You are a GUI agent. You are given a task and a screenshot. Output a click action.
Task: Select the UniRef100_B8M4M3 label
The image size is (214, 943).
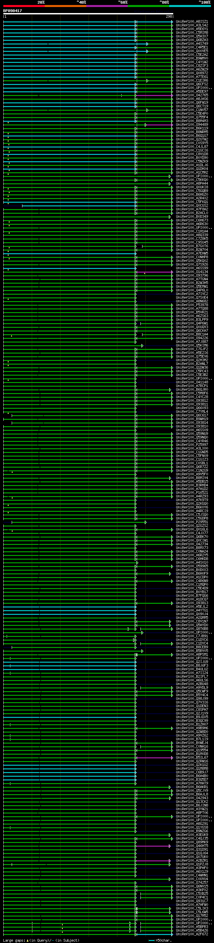click(x=192, y=121)
